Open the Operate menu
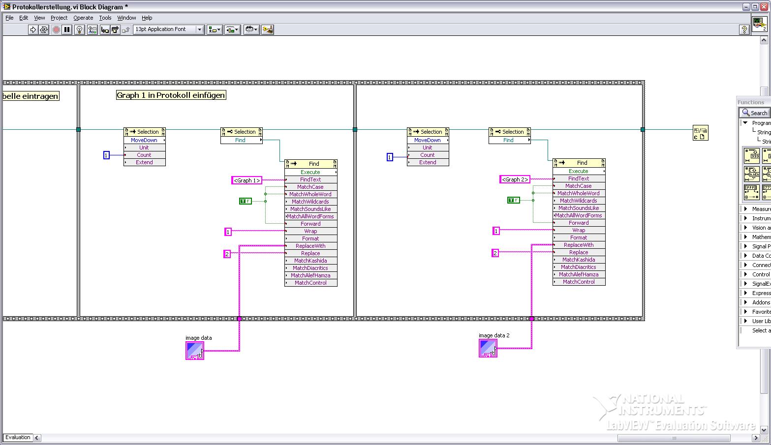Image resolution: width=771 pixels, height=445 pixels. point(83,18)
